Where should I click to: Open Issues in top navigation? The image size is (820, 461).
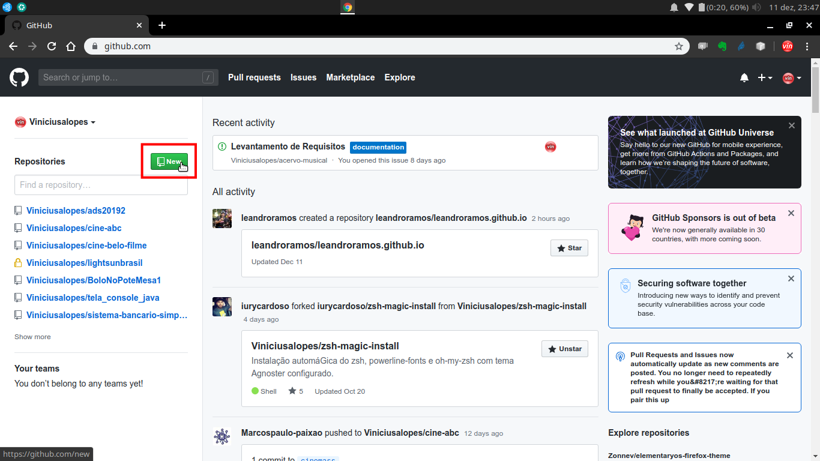[303, 77]
